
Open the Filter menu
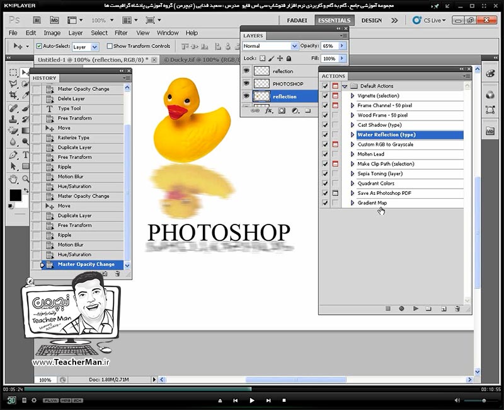pyautogui.click(x=121, y=33)
